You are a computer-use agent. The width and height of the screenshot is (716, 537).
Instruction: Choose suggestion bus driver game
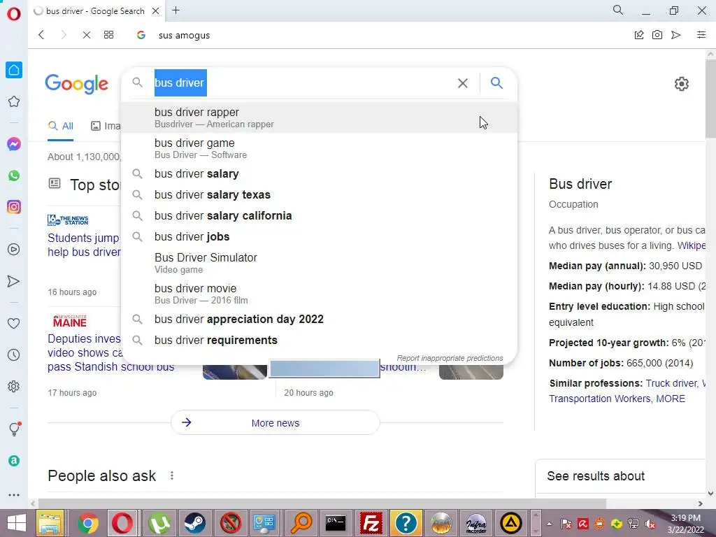pos(319,148)
